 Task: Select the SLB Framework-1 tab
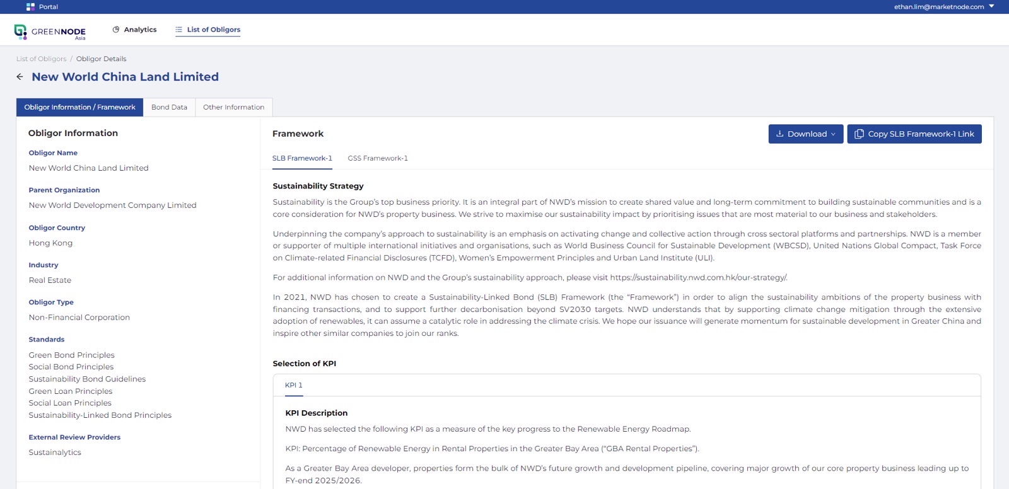tap(302, 158)
